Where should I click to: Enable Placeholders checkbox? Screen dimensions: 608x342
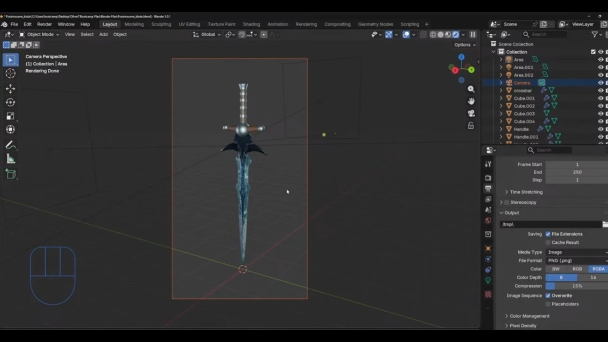(548, 304)
